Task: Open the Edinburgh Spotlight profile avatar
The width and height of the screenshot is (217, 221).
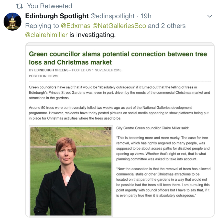Action: [13, 21]
